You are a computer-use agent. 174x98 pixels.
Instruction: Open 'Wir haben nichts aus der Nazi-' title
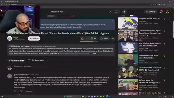click(x=150, y=93)
